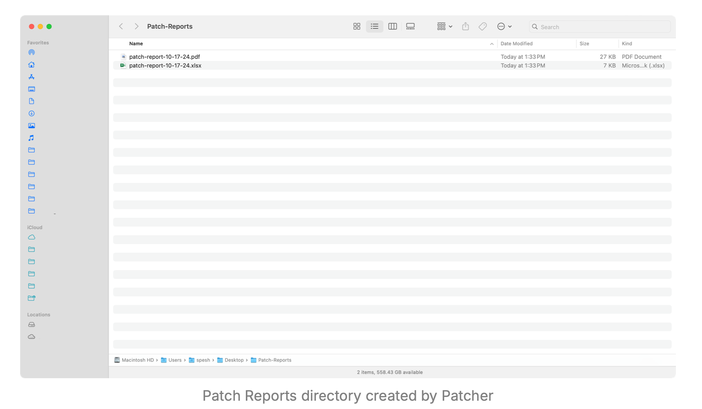702x409 pixels.
Task: Click into the Search field
Action: pos(600,27)
